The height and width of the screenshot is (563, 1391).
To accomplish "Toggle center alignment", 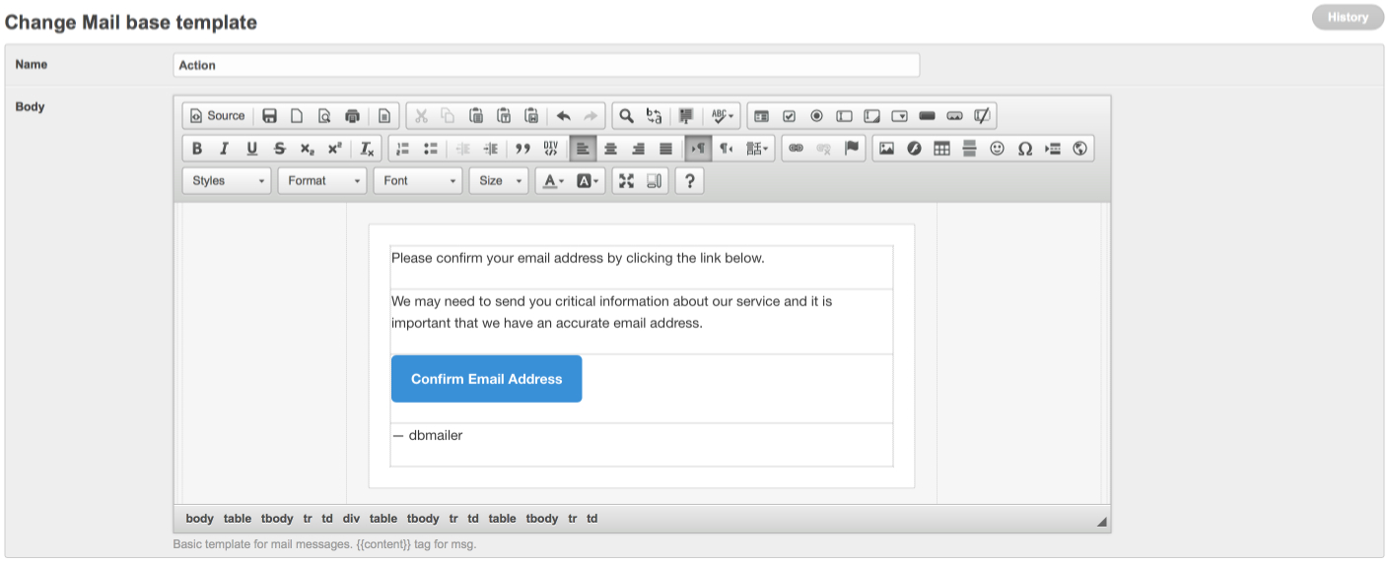I will (610, 149).
